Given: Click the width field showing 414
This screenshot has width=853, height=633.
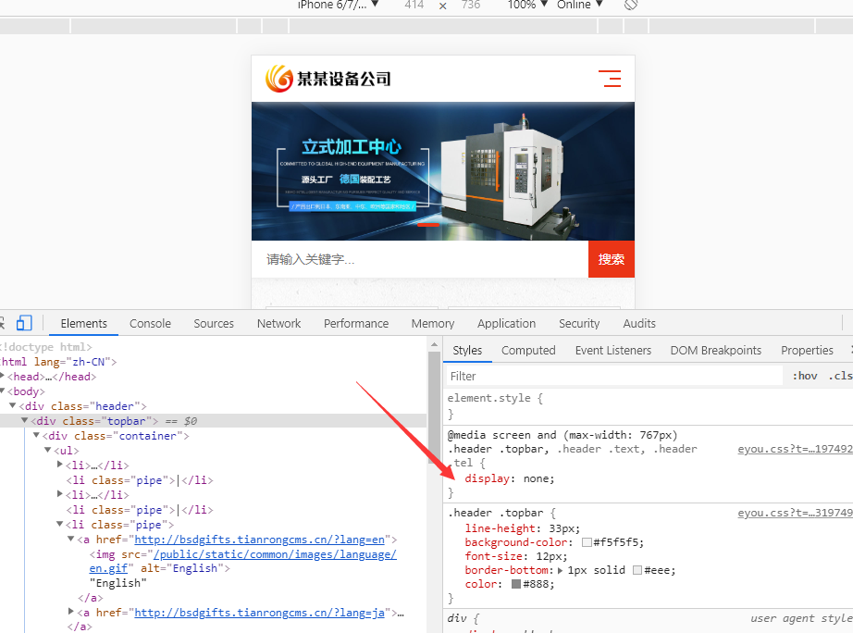Looking at the screenshot, I should (x=414, y=5).
